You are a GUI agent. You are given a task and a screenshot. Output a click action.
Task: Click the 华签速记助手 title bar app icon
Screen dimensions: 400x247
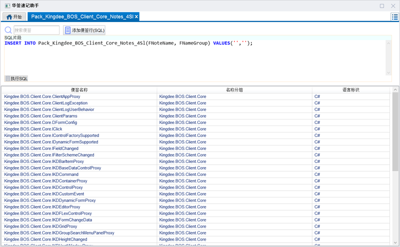(7, 5)
